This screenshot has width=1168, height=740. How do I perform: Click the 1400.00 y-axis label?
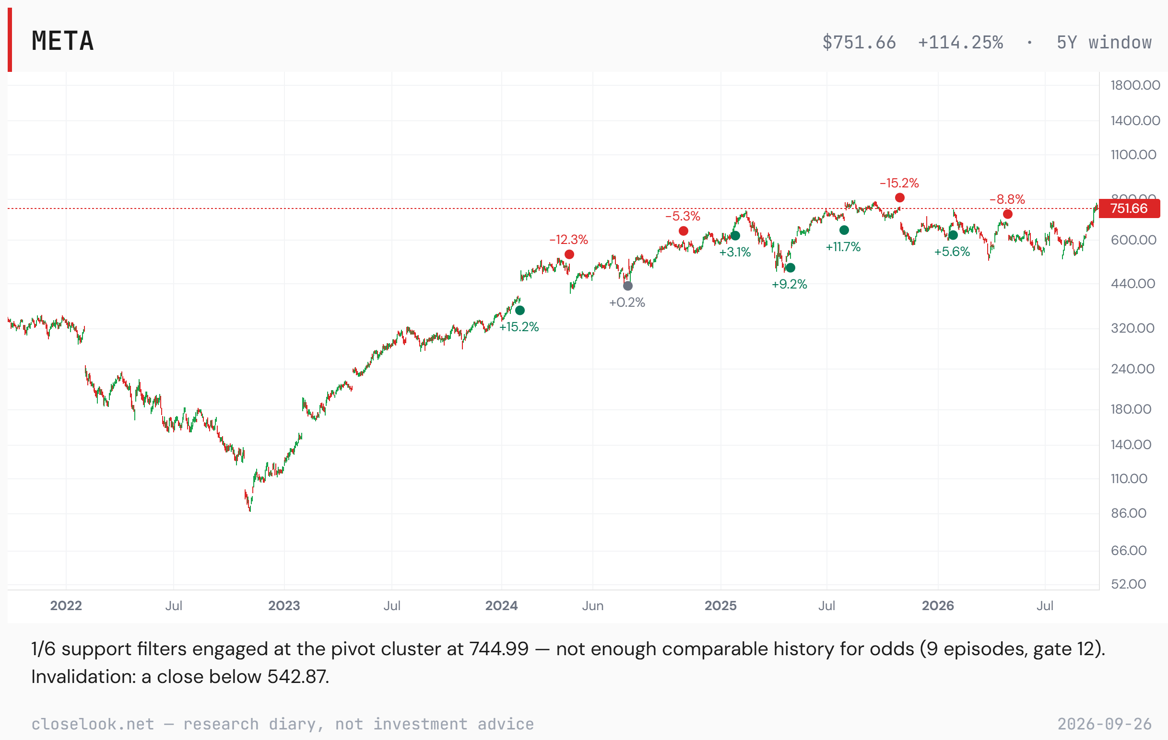1135,121
